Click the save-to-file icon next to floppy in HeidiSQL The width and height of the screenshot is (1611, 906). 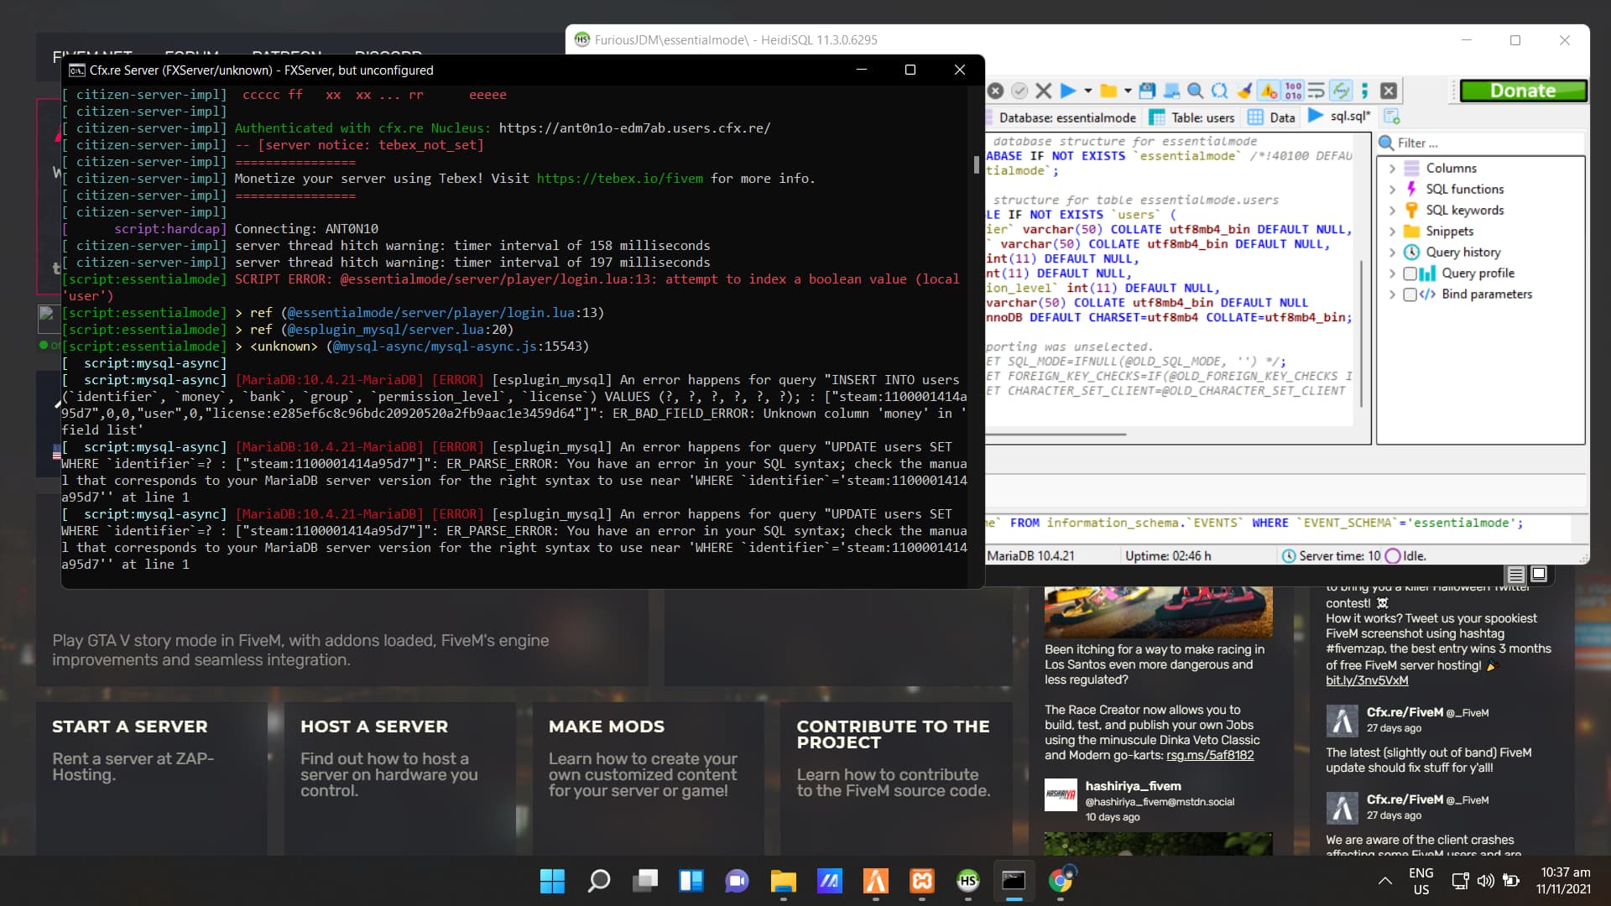point(1171,91)
